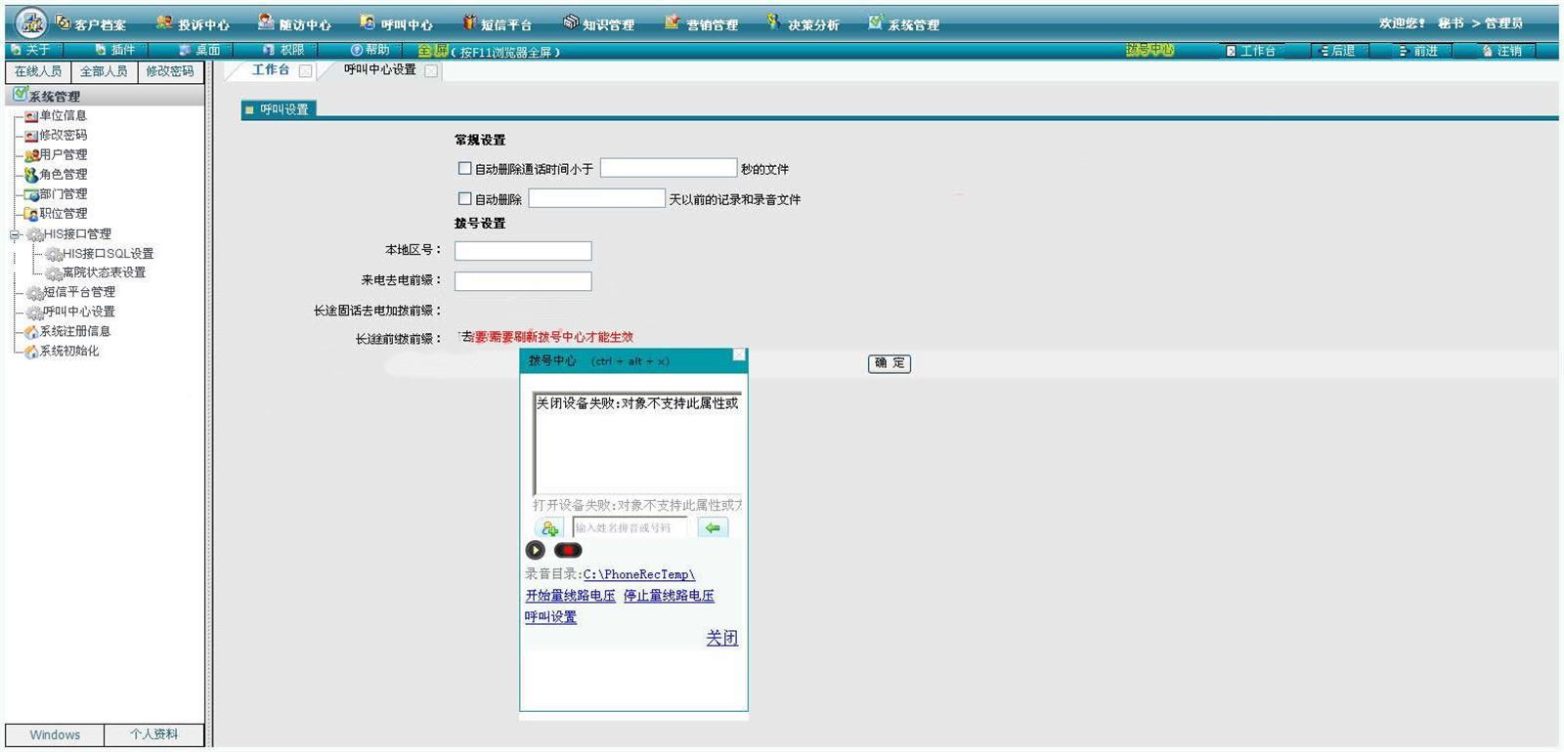Open 用户管理 in the sidebar tree
The width and height of the screenshot is (1564, 752).
(x=63, y=154)
